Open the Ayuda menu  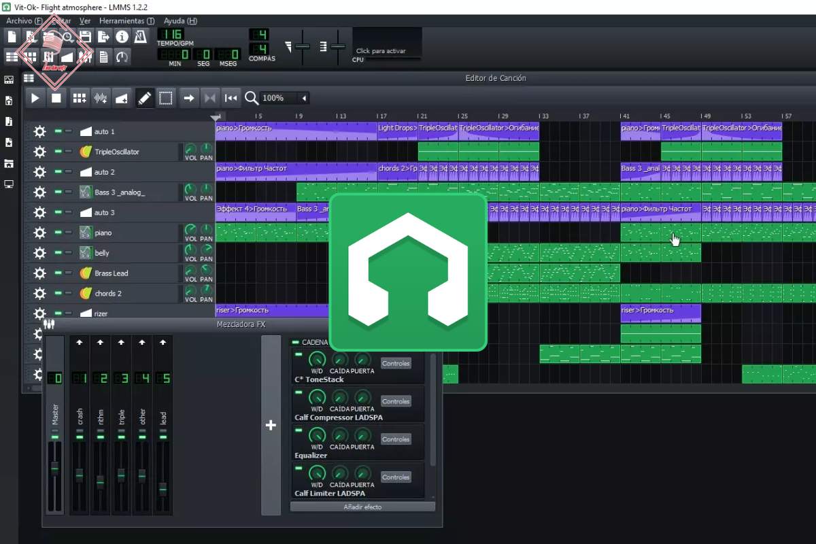[180, 21]
